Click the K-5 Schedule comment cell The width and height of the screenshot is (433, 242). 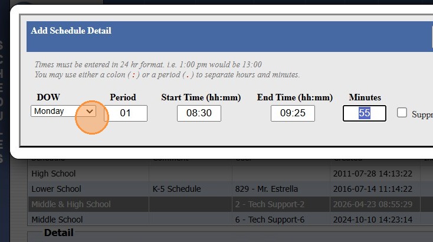point(177,189)
